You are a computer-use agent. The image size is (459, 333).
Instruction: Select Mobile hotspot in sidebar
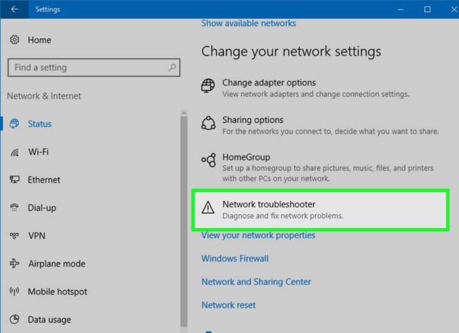coord(58,292)
